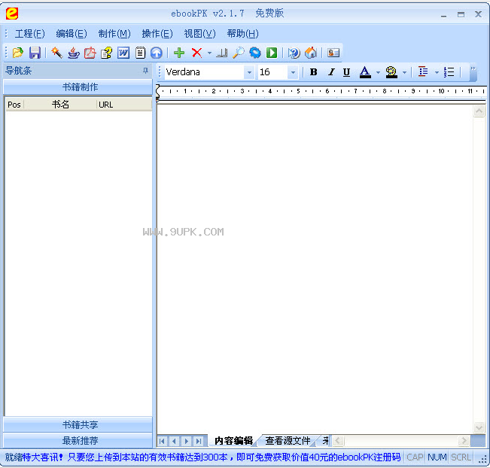Viewport: 490px width, 468px height.
Task: Open the Verdana font name dropdown
Action: point(249,72)
